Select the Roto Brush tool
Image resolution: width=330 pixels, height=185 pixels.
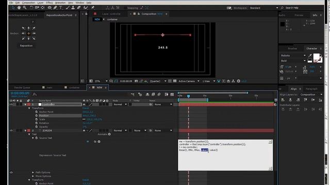[x=86, y=8]
